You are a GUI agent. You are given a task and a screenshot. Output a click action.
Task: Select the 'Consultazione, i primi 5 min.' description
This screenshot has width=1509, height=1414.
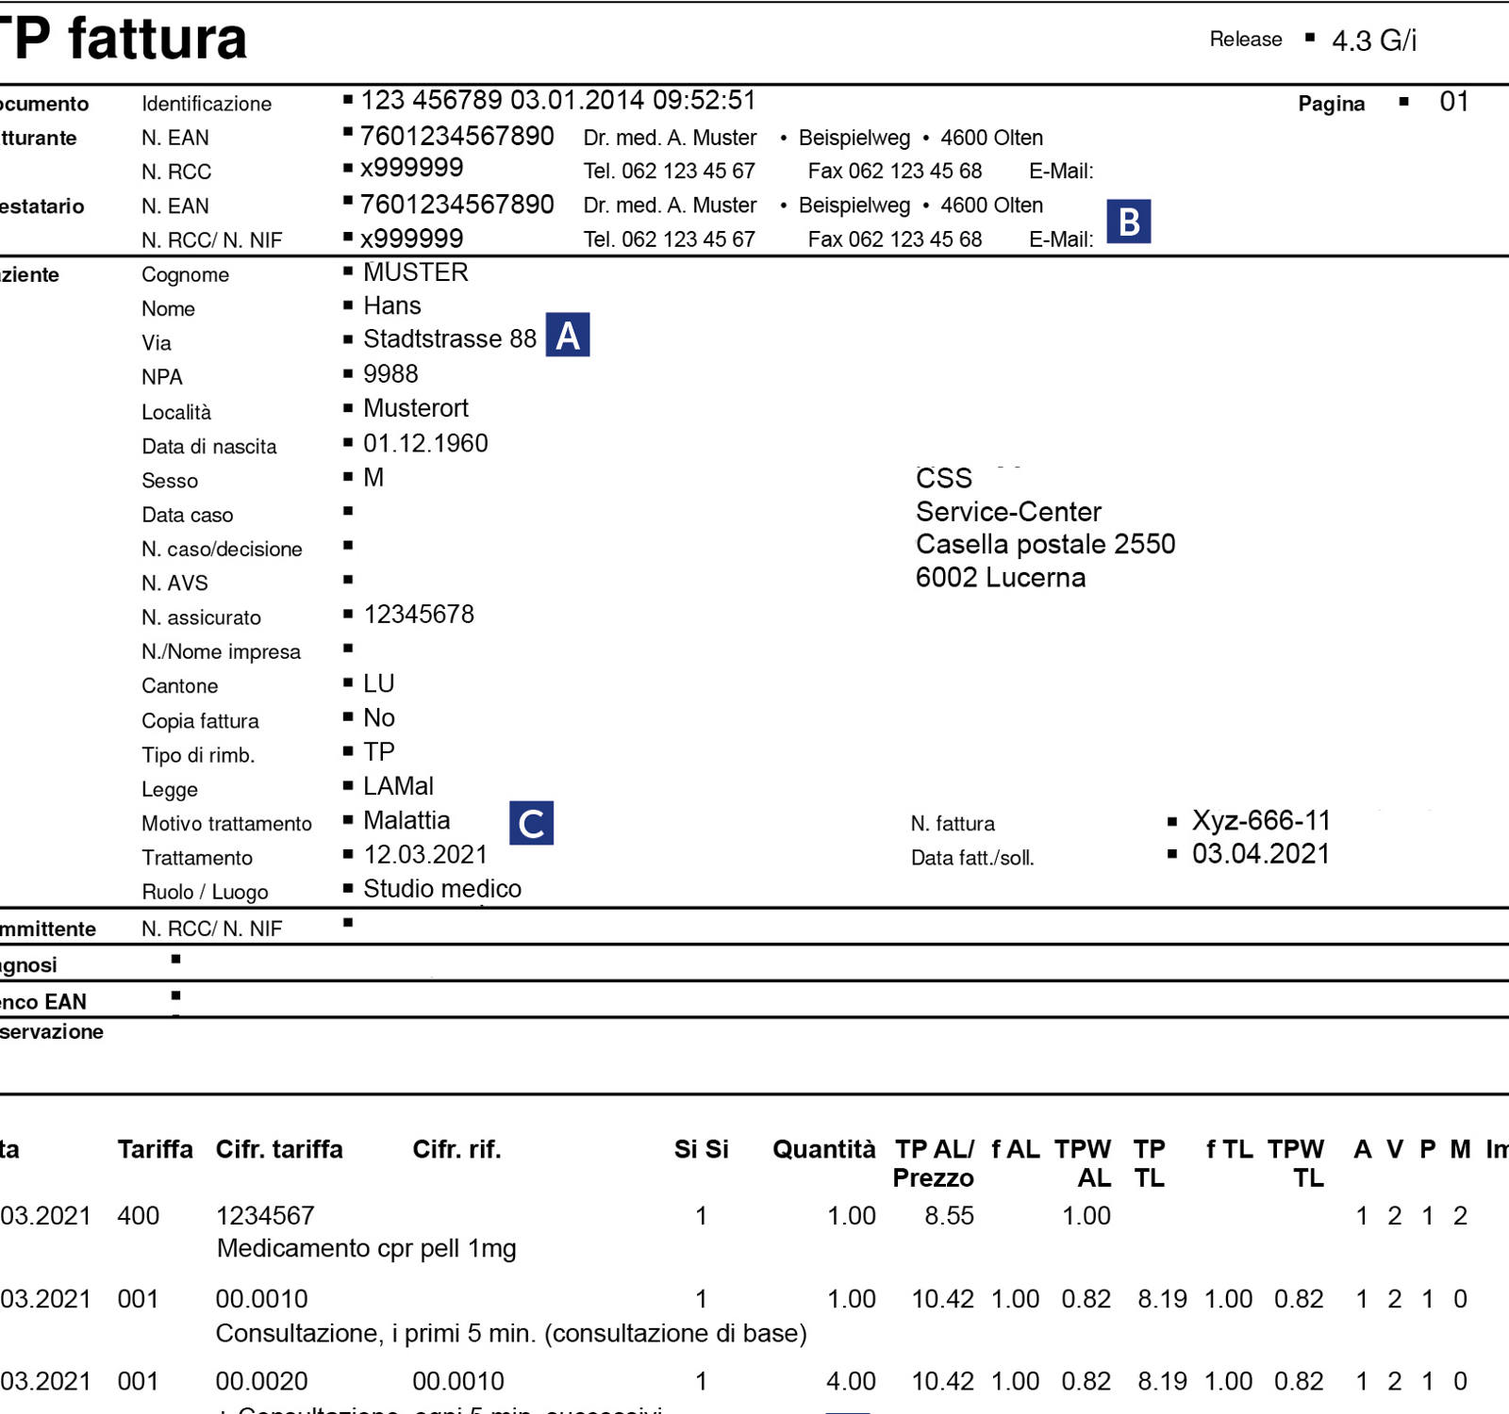(x=377, y=1333)
